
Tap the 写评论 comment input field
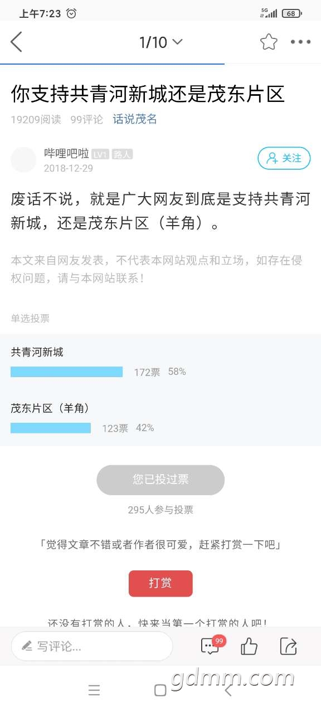click(x=92, y=646)
